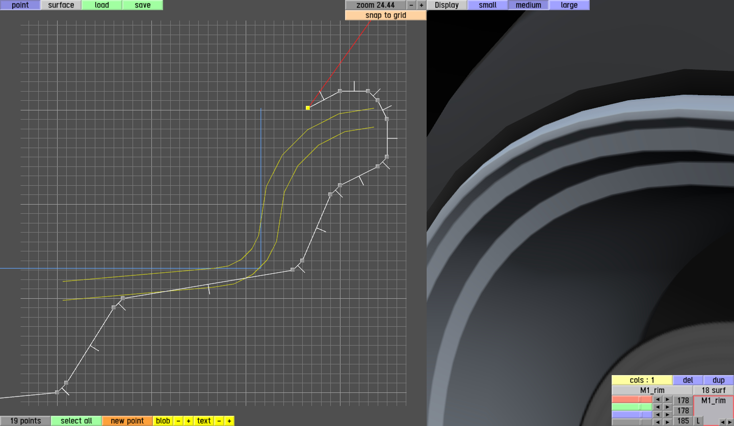Click the M1_rim name field
This screenshot has height=426, width=734.
tap(652, 390)
